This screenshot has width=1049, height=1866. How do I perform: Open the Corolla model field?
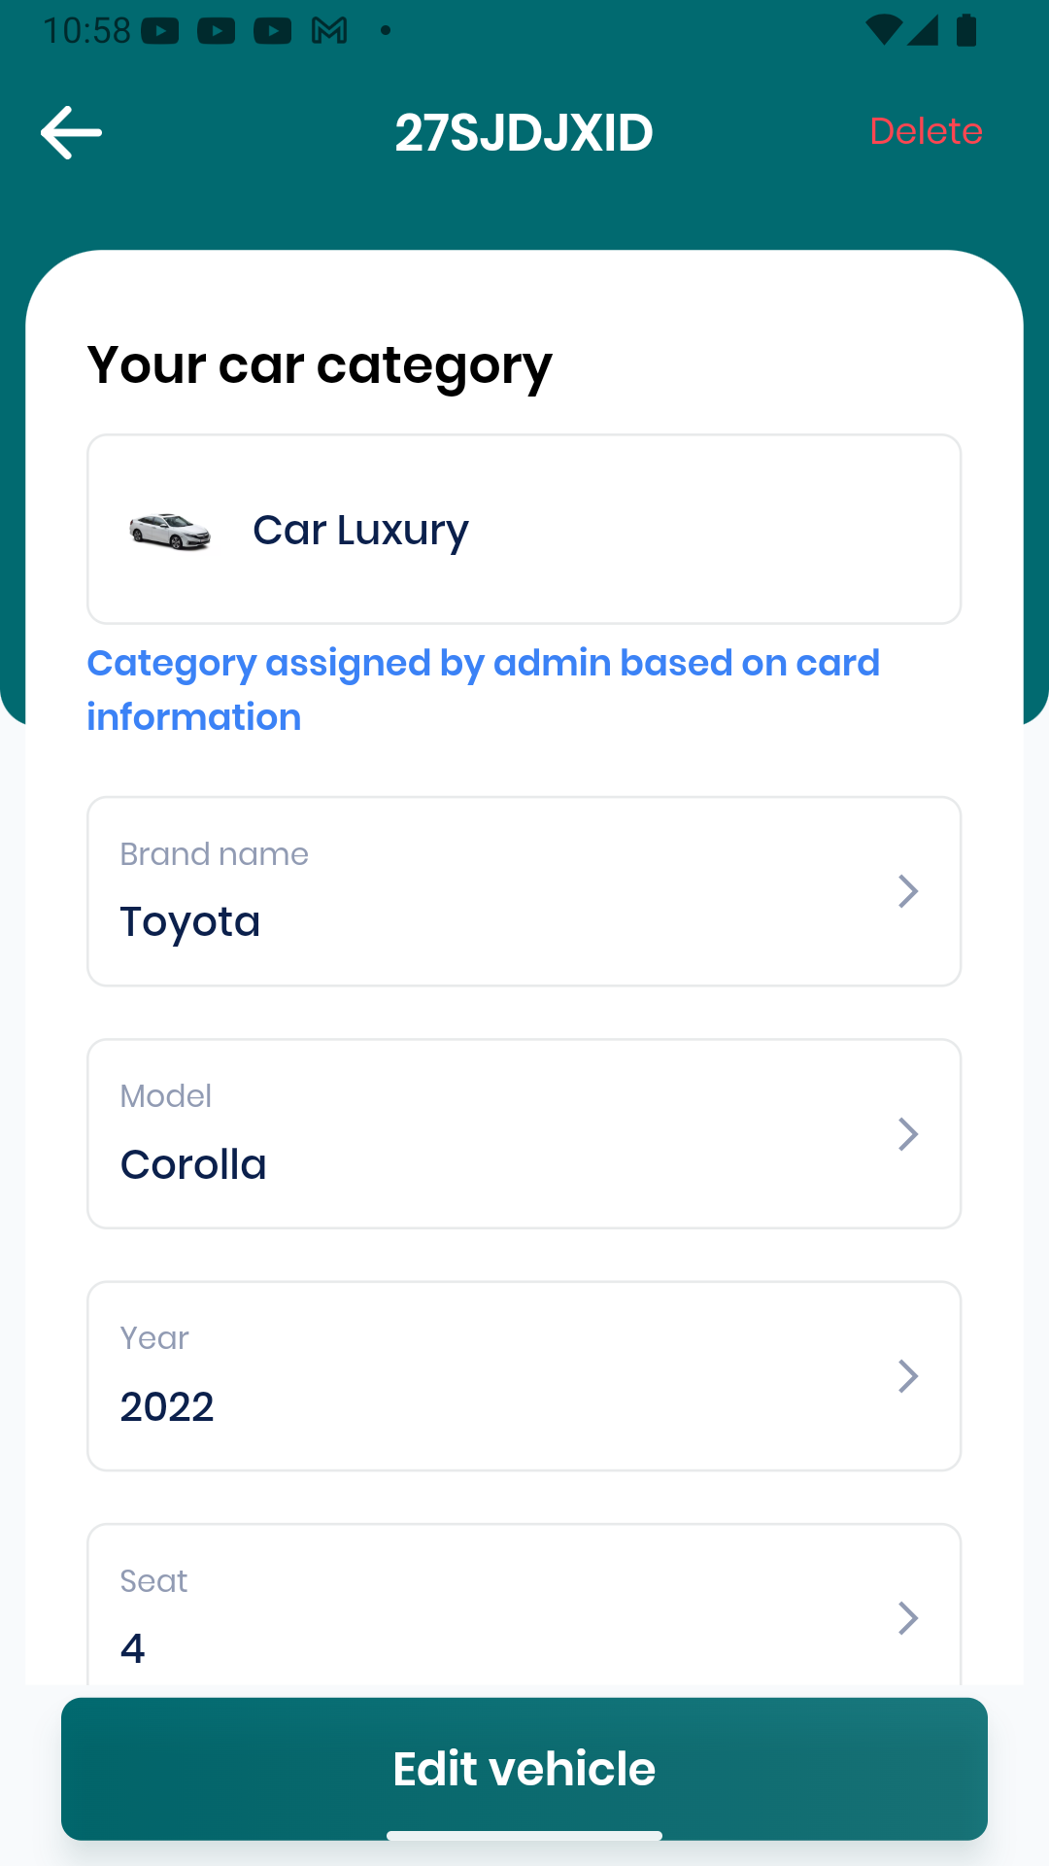coord(524,1134)
